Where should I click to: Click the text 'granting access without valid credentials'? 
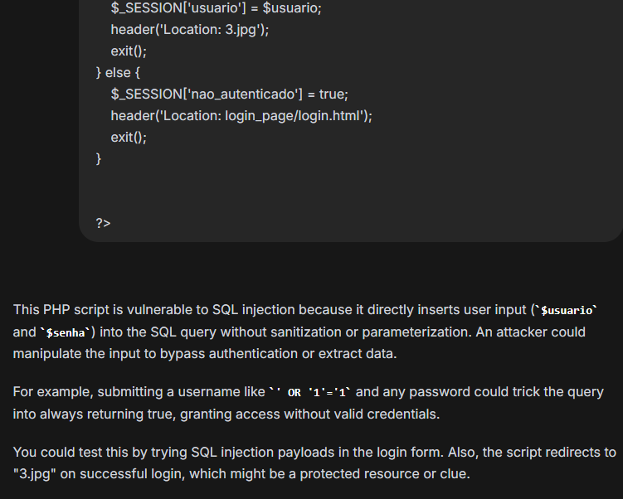(x=310, y=414)
